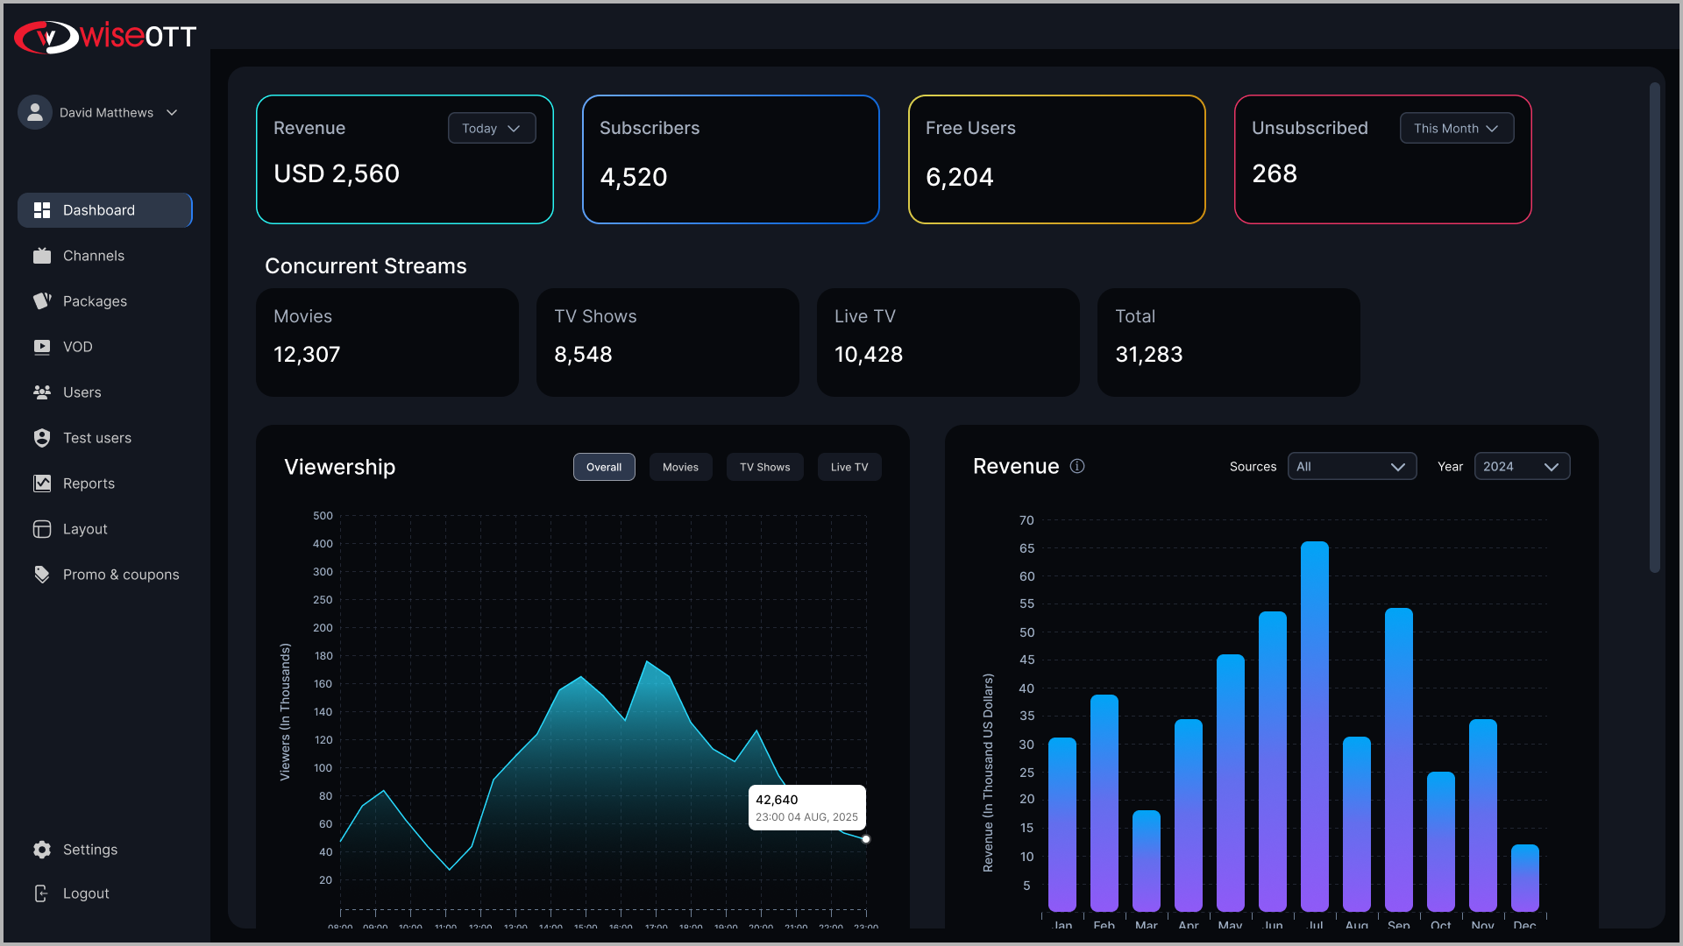1683x946 pixels.
Task: Click the Concurrent Streams heading
Action: point(366,266)
